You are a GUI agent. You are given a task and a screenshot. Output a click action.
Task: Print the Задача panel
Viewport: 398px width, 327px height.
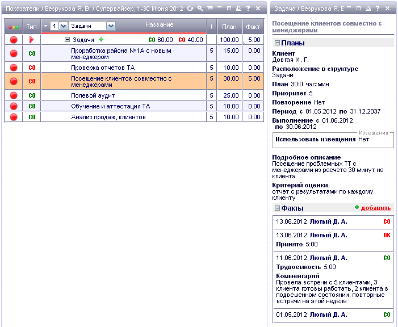point(368,9)
